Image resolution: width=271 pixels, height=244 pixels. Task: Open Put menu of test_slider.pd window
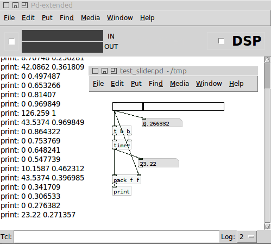point(136,84)
